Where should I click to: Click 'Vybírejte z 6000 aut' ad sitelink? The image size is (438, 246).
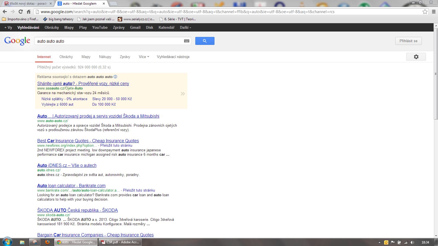[58, 105]
